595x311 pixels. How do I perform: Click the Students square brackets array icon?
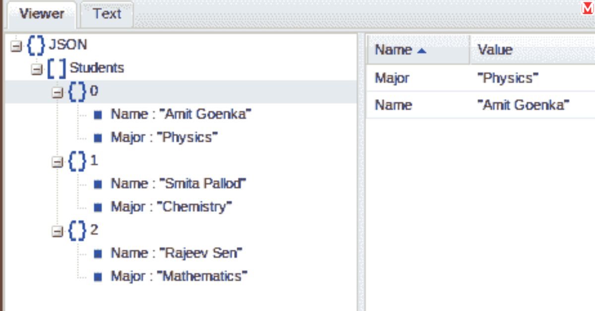click(57, 68)
